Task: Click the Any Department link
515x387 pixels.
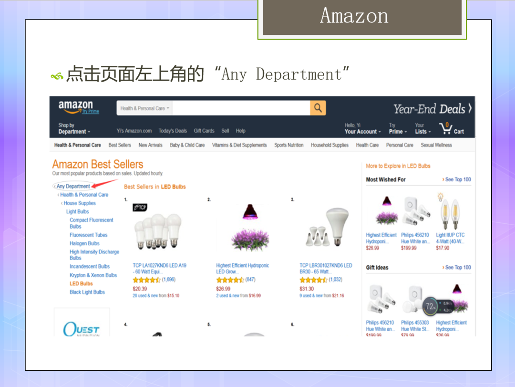Action: pos(73,187)
